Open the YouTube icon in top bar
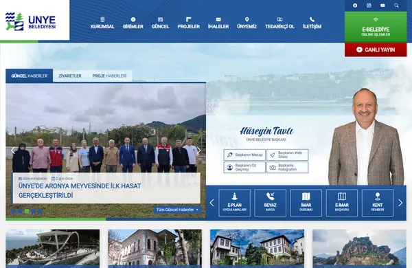Screen dimensions: 412x268 (382, 5)
